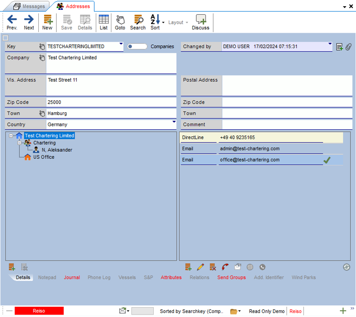Click the Zip Code field with 25000

(111, 102)
